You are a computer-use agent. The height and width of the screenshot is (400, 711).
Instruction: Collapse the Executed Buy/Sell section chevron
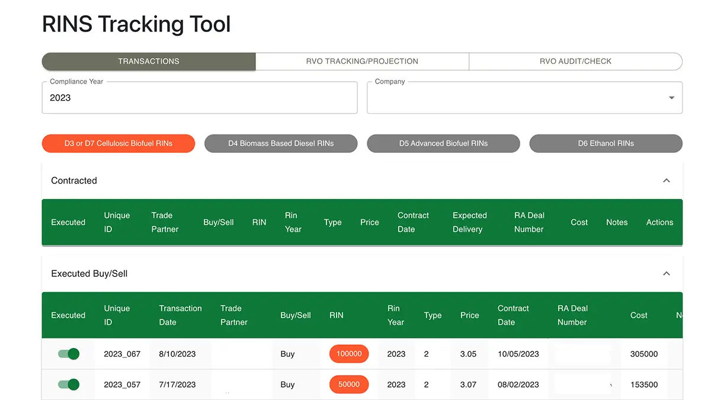click(666, 274)
